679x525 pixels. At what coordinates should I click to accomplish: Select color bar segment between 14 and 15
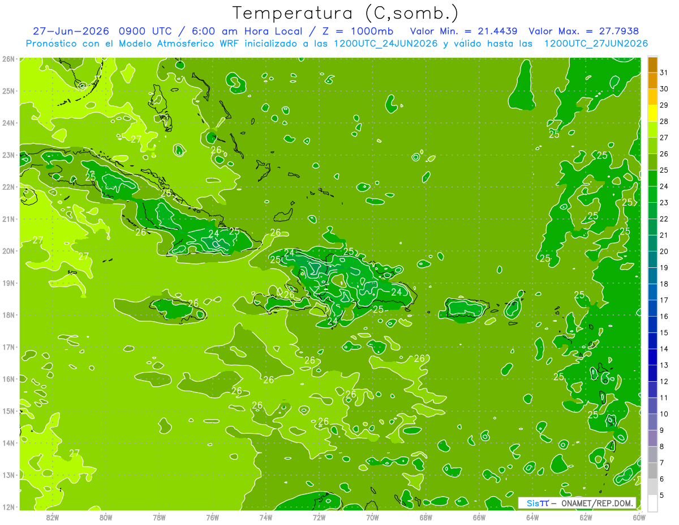[x=652, y=340]
